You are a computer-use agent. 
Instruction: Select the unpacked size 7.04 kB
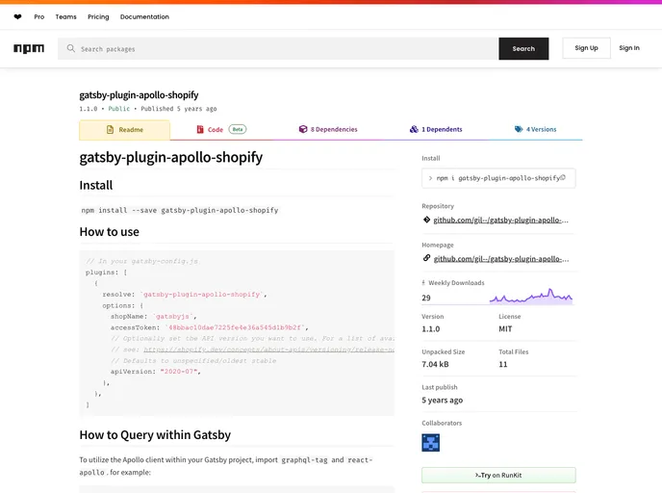[435, 364]
